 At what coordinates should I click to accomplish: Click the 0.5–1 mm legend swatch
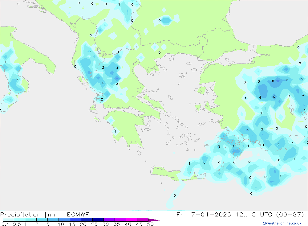tap(19, 220)
